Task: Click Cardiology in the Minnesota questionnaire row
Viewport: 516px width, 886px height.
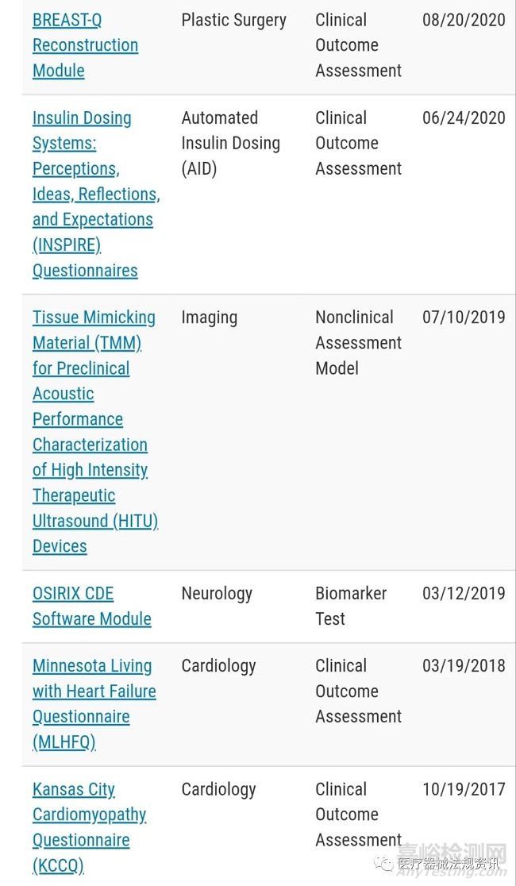Action: tap(218, 666)
